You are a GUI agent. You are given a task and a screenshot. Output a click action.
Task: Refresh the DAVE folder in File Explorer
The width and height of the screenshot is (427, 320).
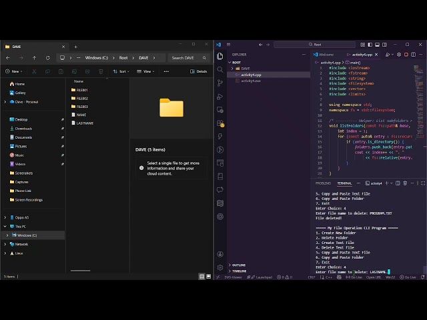point(48,58)
